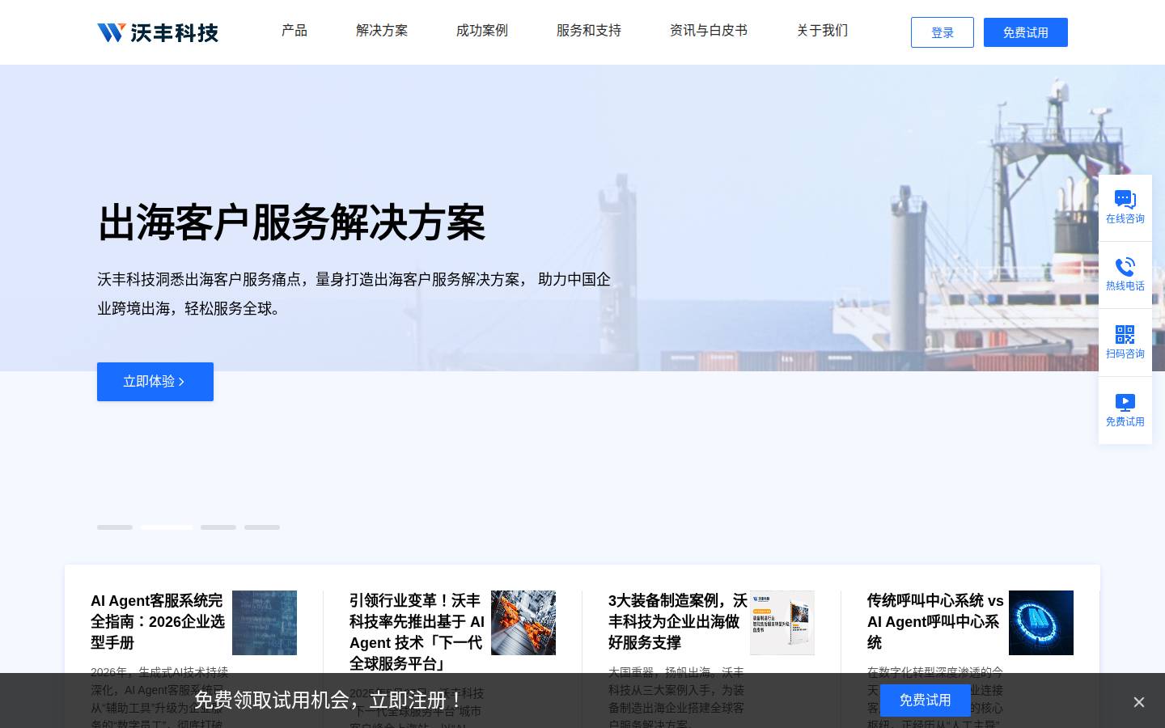1165x728 pixels.
Task: Open the 产品 menu
Action: [294, 31]
